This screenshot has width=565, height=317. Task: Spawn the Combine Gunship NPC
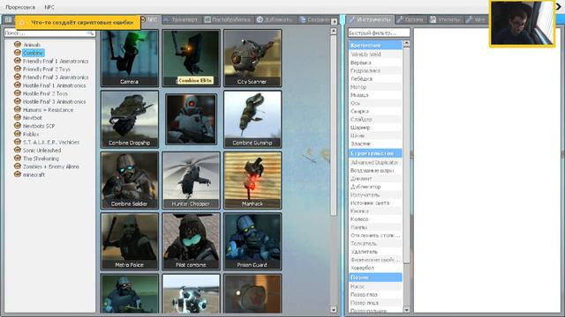252,120
